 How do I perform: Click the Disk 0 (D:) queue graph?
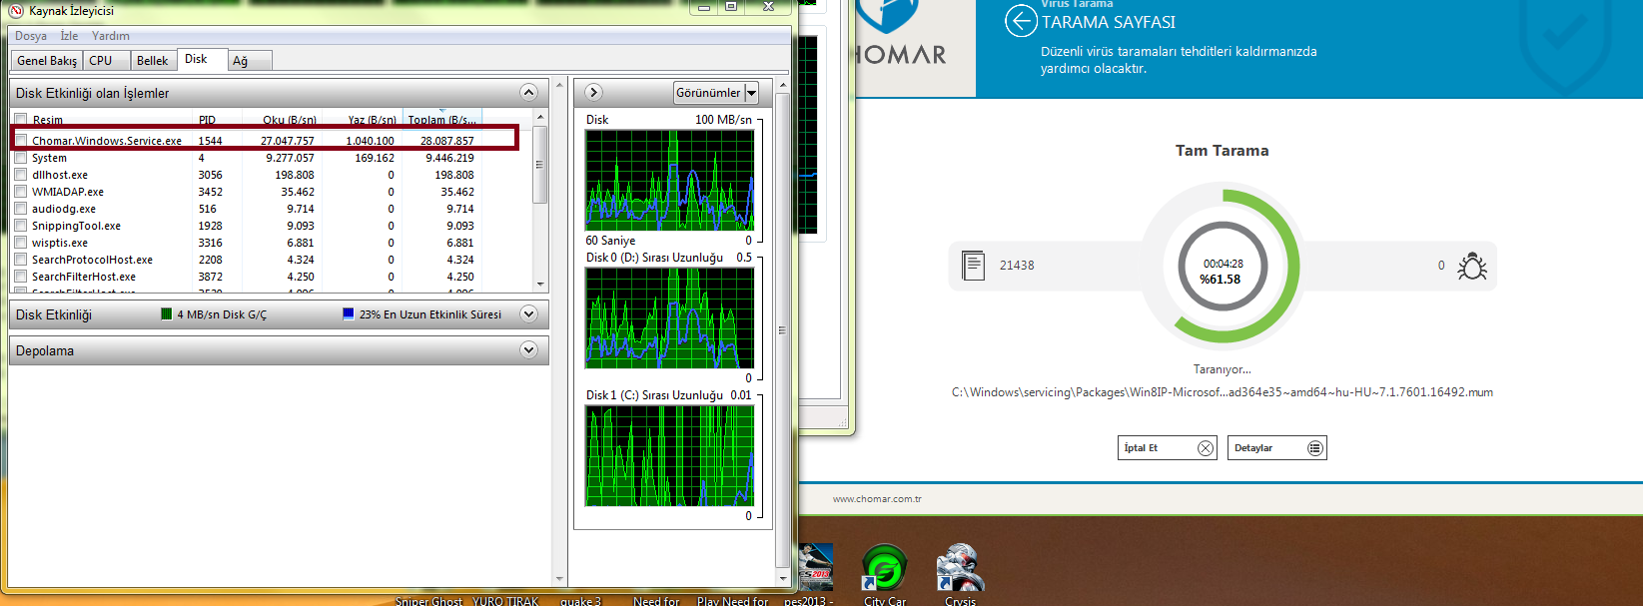[x=670, y=318]
